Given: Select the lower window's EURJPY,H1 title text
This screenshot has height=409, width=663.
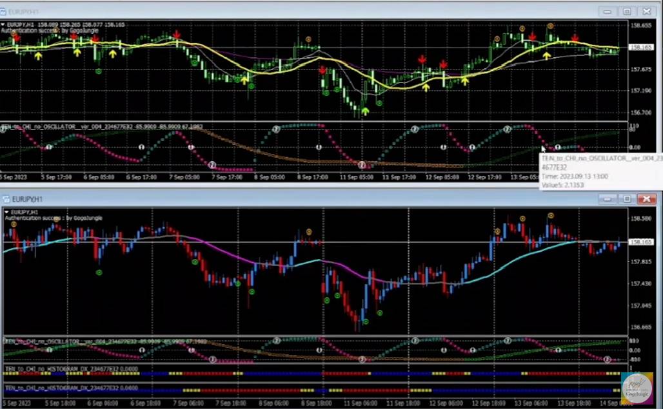Looking at the screenshot, I should (x=28, y=199).
